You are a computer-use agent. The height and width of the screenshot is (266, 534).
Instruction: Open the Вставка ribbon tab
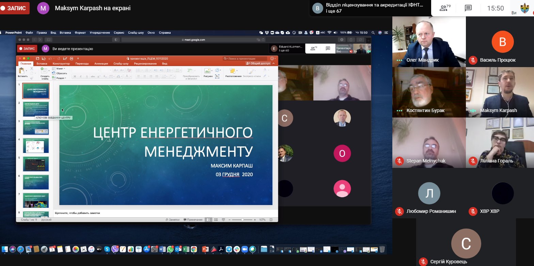coord(42,64)
